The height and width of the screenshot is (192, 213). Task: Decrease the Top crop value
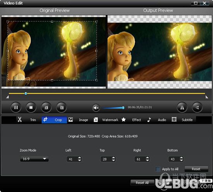113,160
